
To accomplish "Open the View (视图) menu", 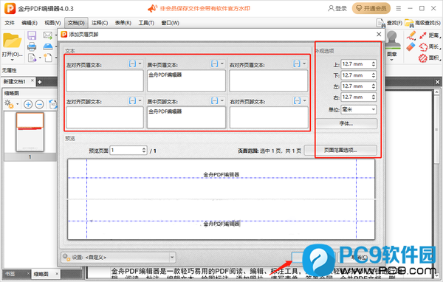I will coord(52,23).
